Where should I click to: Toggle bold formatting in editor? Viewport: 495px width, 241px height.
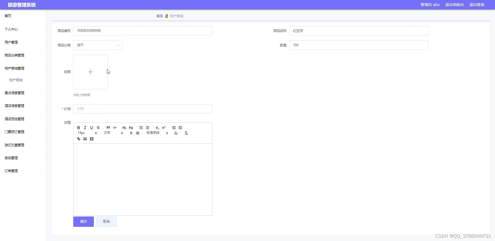(x=79, y=128)
